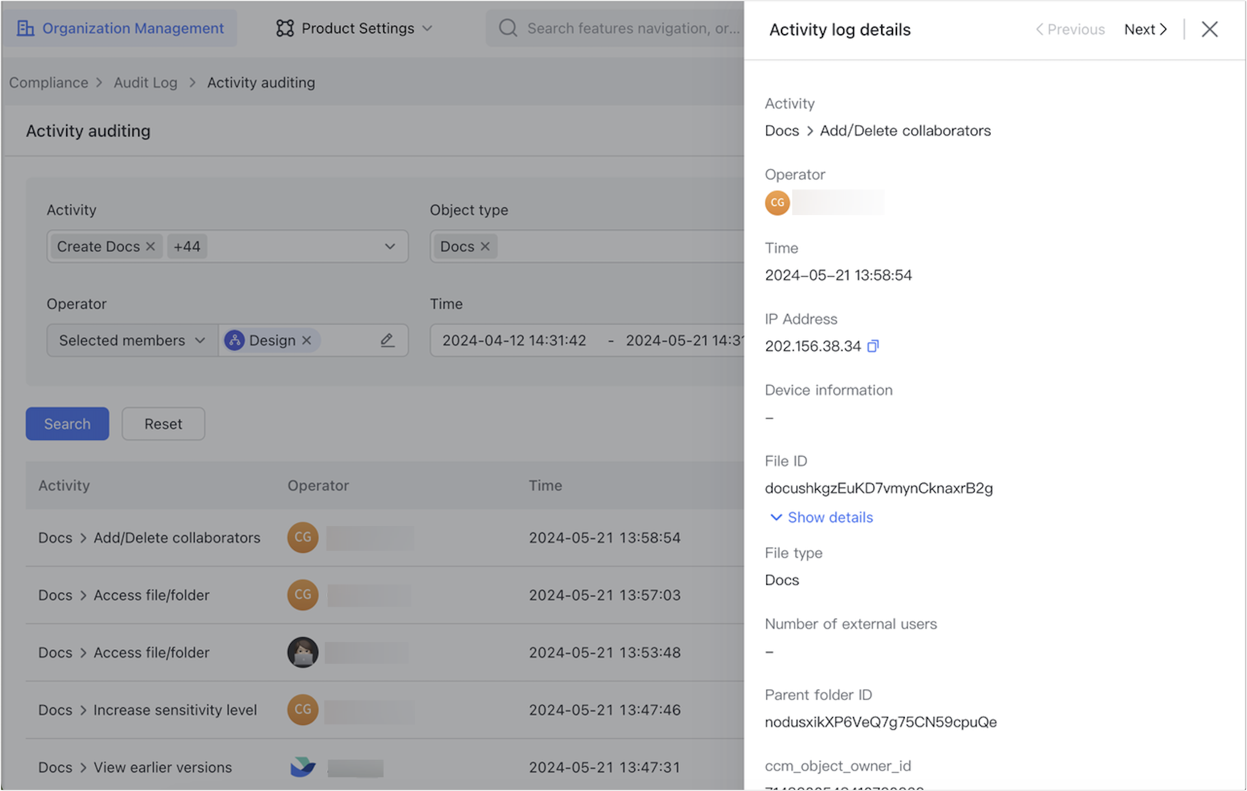Click the Search button
The width and height of the screenshot is (1247, 791).
67,424
